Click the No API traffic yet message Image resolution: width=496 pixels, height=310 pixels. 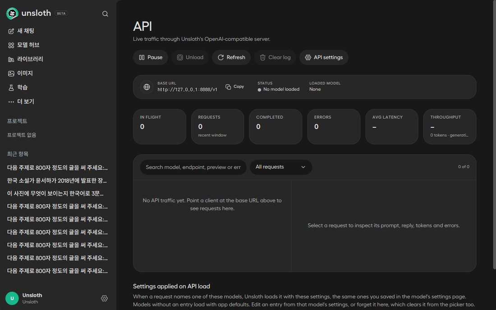[x=212, y=204]
